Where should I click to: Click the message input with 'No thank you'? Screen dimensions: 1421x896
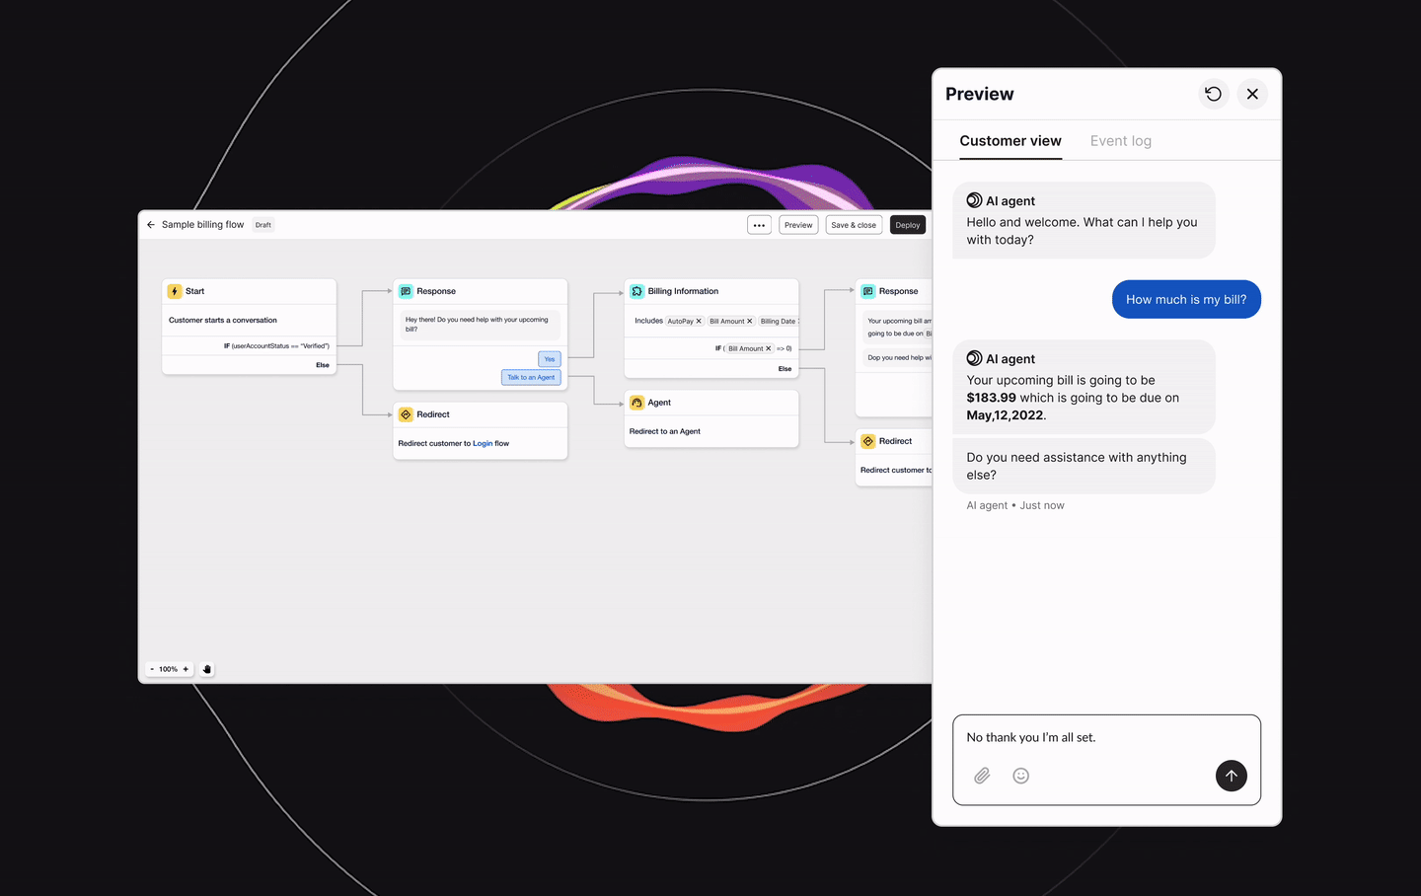(x=1106, y=760)
